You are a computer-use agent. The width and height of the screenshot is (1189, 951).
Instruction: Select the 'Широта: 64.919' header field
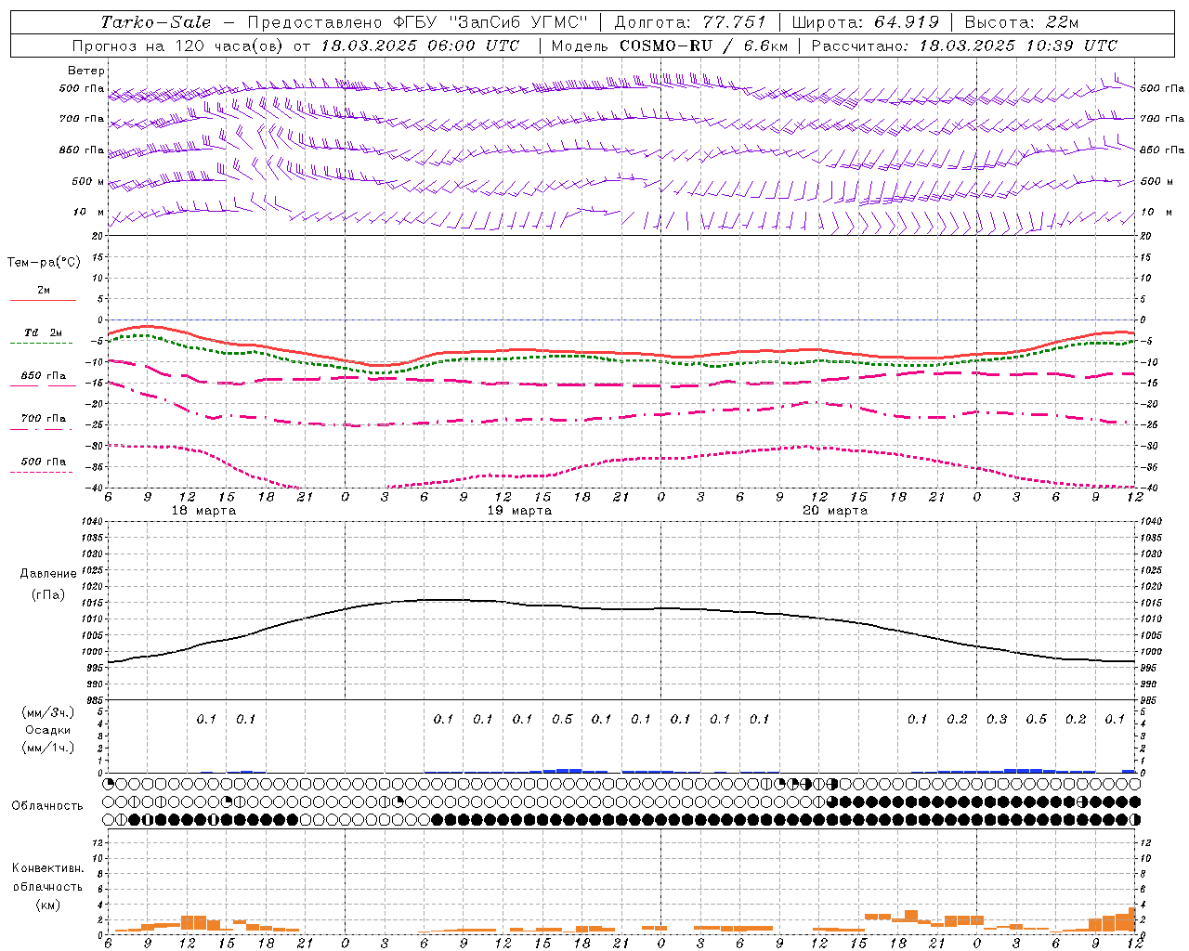865,22
